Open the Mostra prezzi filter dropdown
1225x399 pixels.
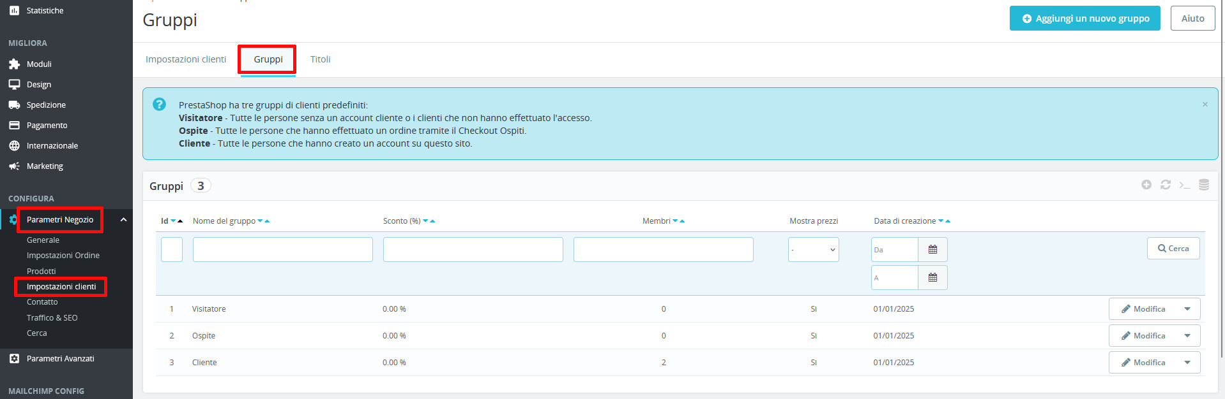pos(814,250)
